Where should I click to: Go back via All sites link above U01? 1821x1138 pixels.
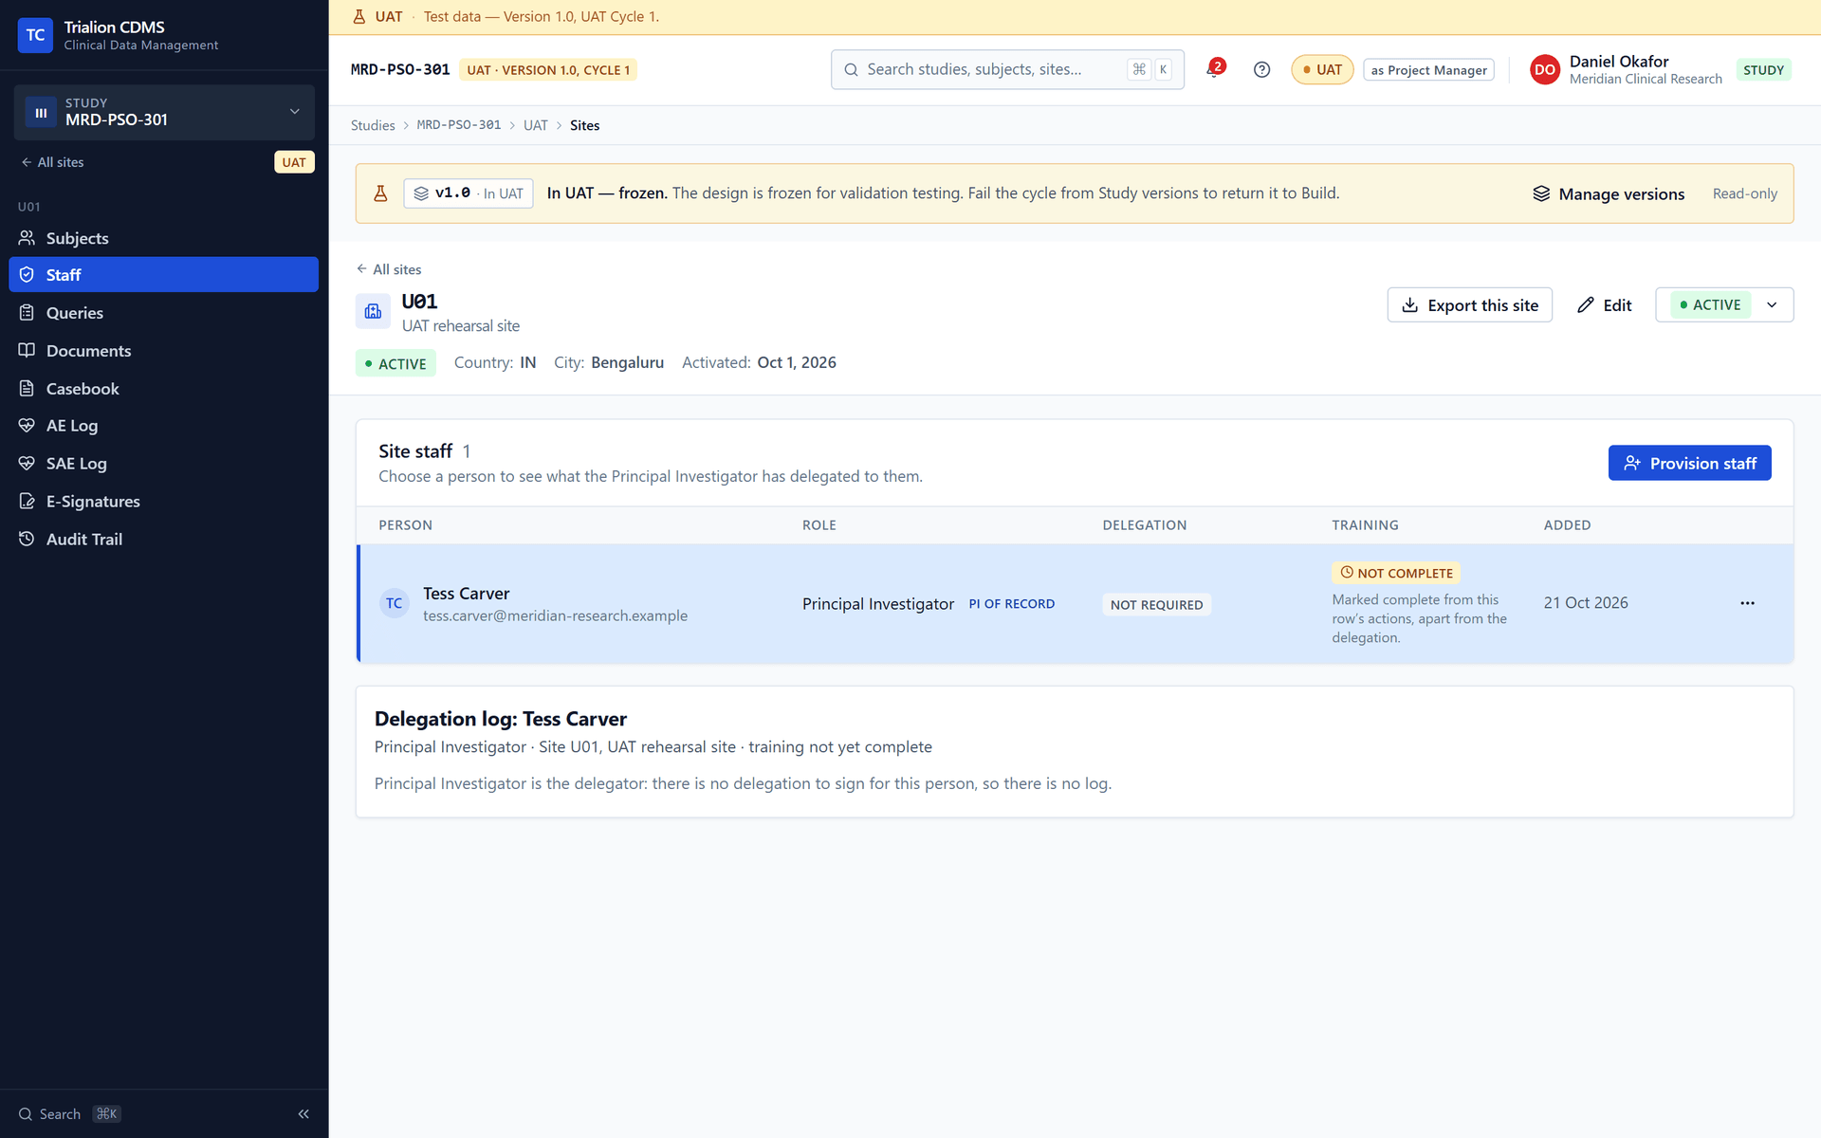[x=389, y=269]
